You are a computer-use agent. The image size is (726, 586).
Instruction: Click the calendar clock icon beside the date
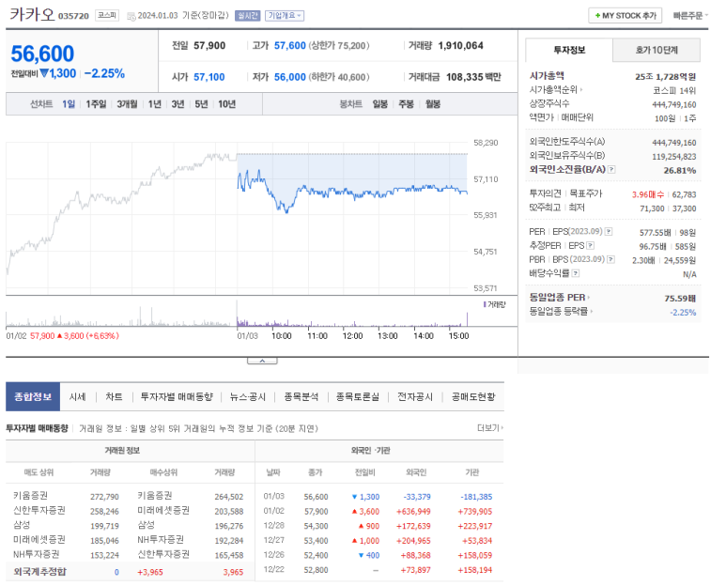[x=131, y=16]
